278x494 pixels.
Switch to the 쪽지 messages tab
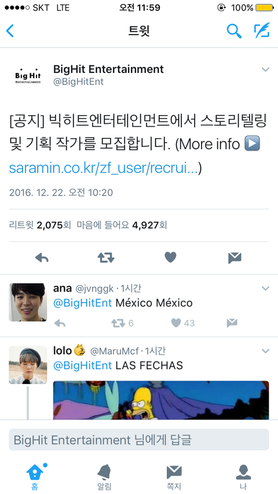174,477
